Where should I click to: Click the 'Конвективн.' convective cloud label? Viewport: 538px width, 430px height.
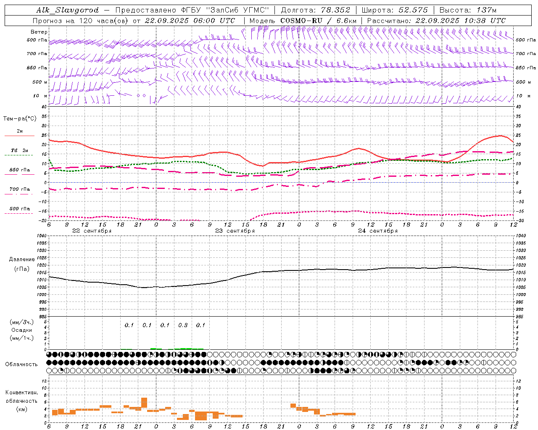click(x=21, y=393)
